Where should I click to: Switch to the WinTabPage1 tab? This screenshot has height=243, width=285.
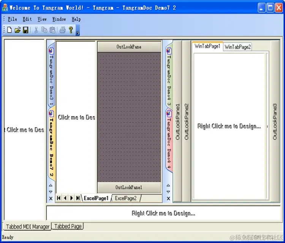[207, 46]
